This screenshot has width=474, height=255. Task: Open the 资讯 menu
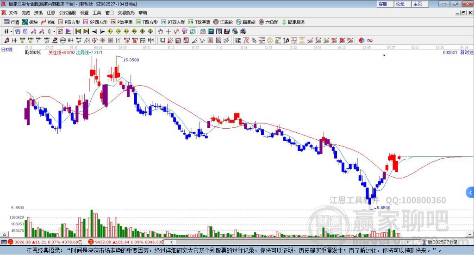coord(38,12)
